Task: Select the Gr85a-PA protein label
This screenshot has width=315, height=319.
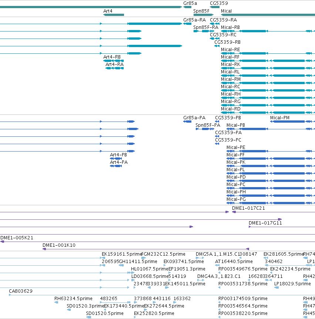Action: [194, 118]
